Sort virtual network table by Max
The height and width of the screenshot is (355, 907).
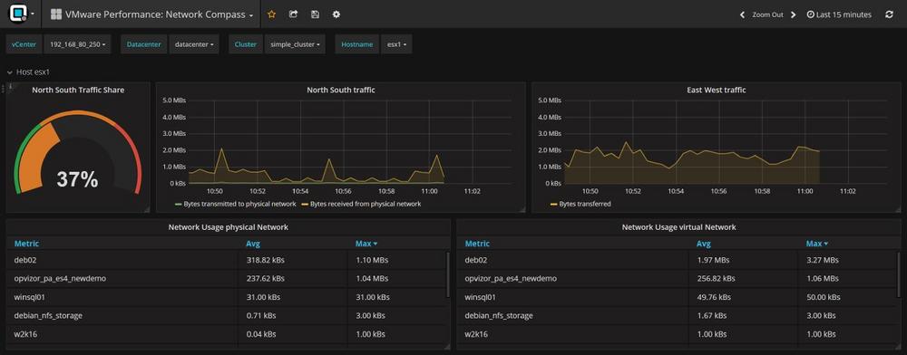[817, 244]
